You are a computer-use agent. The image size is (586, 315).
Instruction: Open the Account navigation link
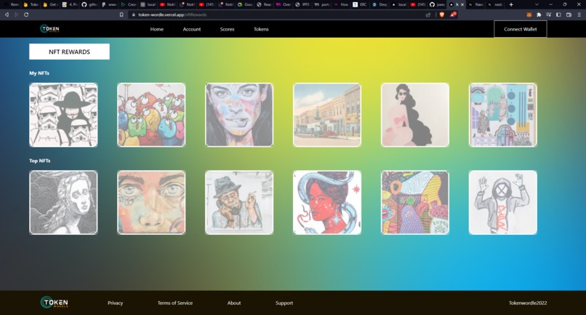tap(192, 29)
